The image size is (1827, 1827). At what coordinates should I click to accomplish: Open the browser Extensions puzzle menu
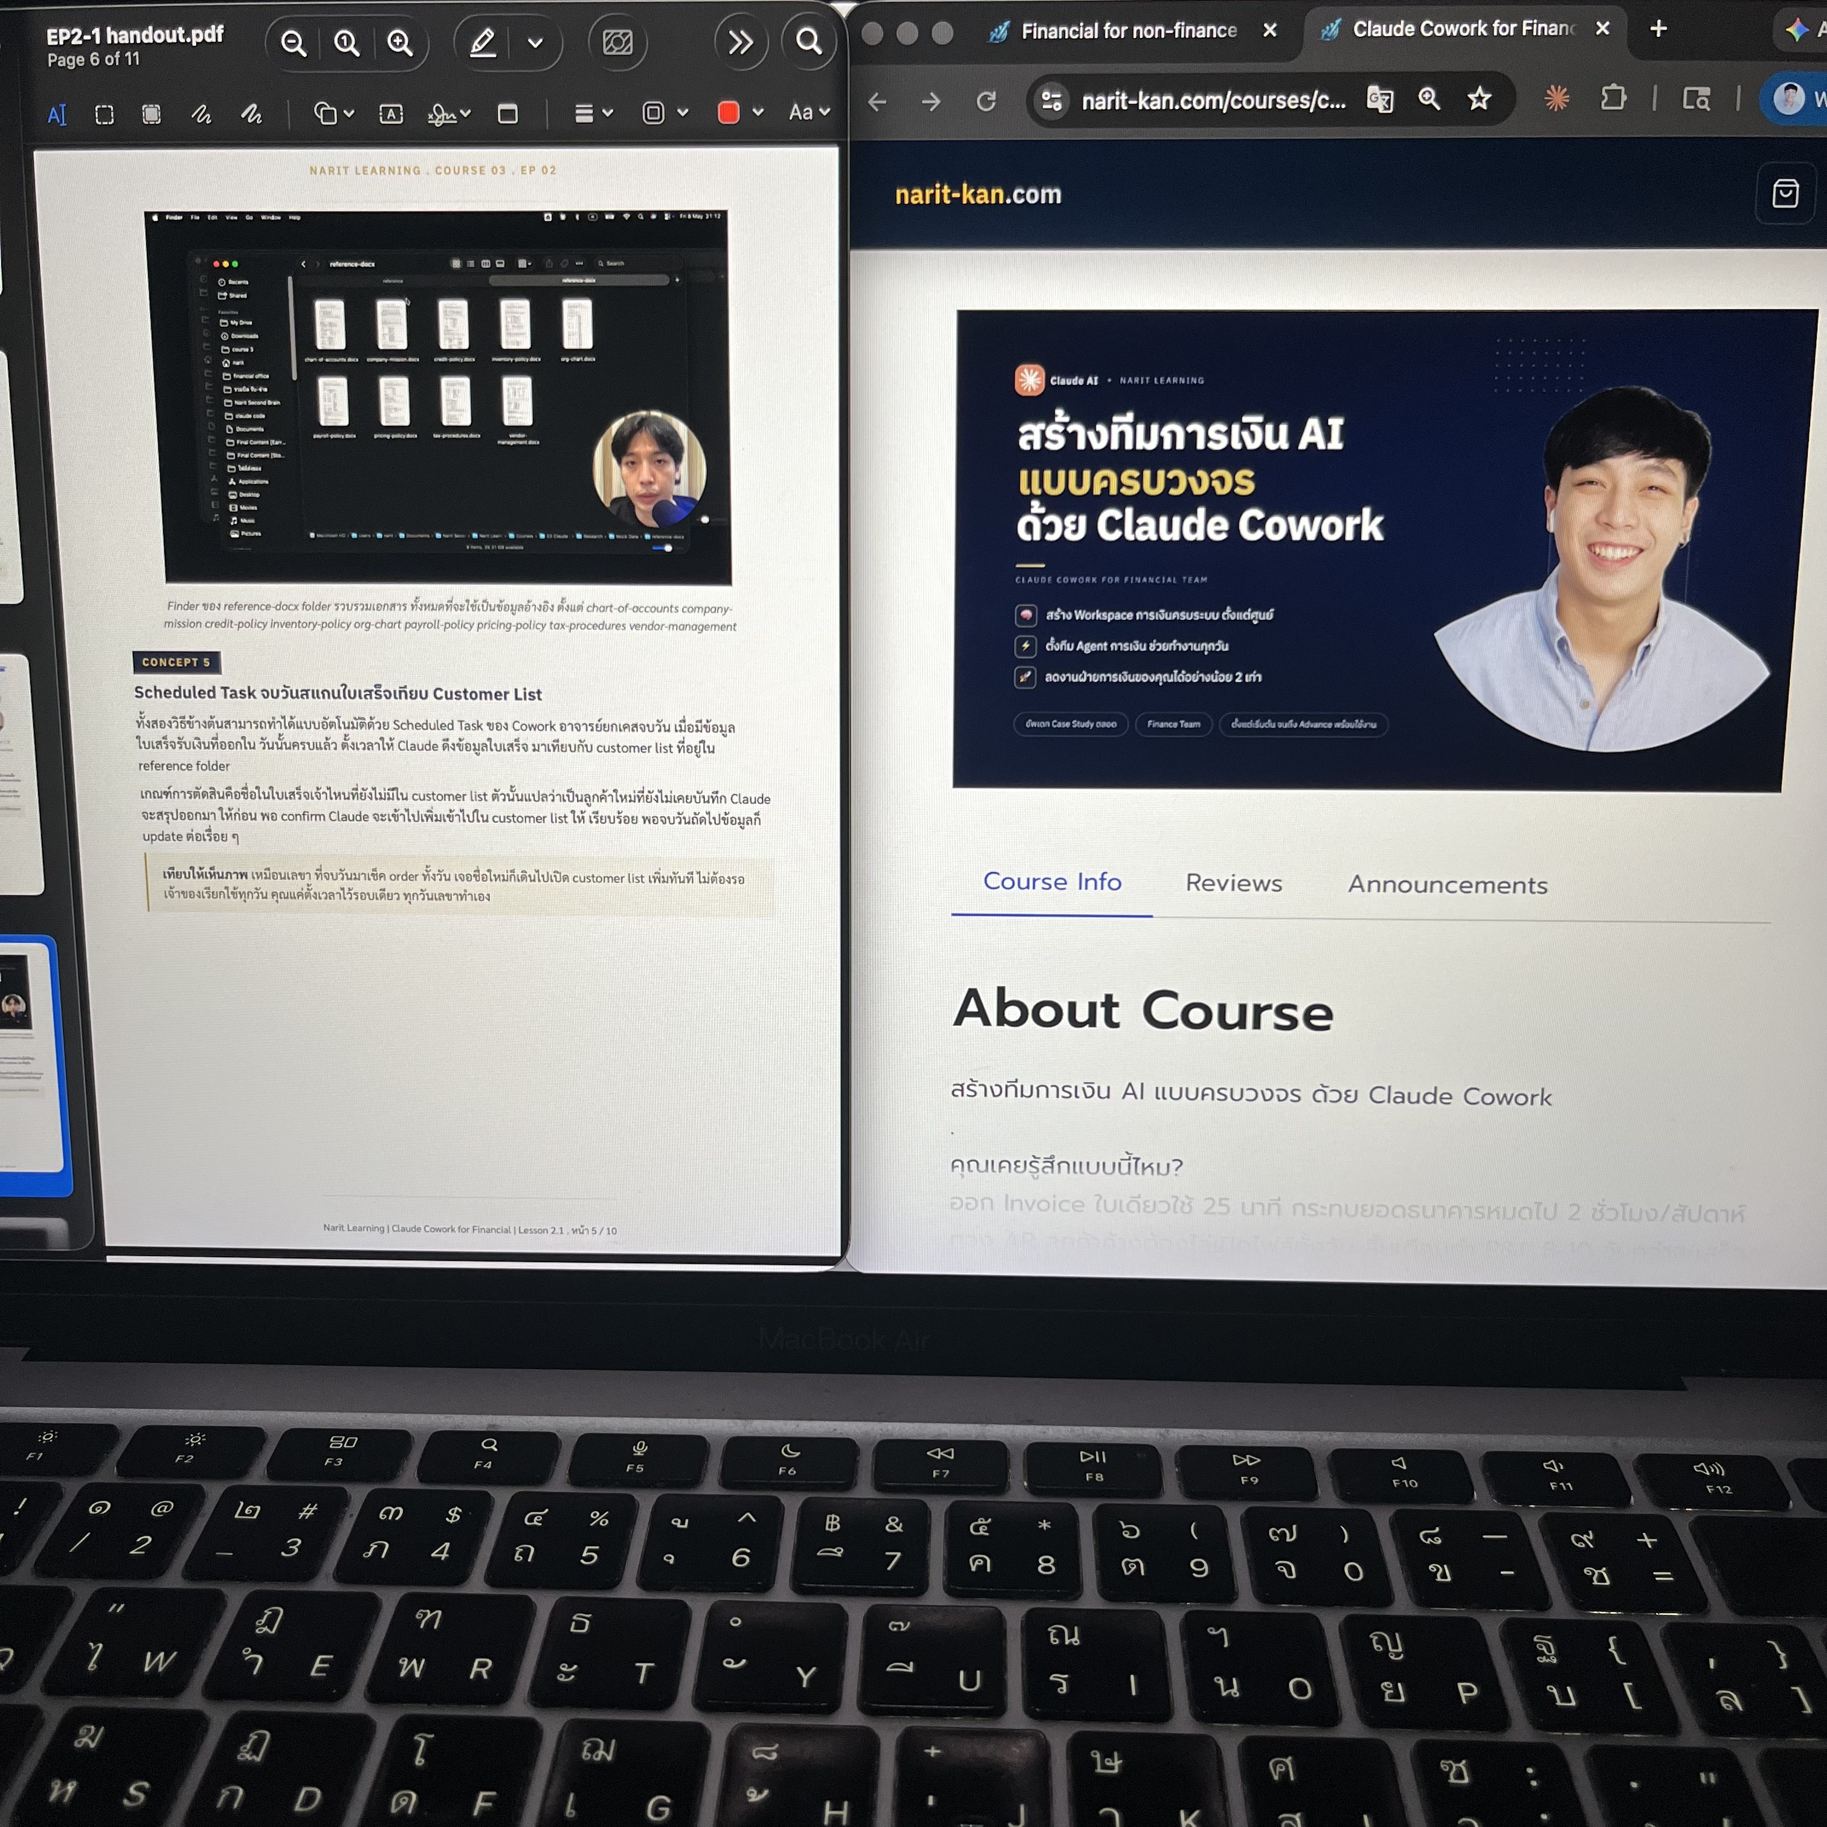pos(1613,97)
